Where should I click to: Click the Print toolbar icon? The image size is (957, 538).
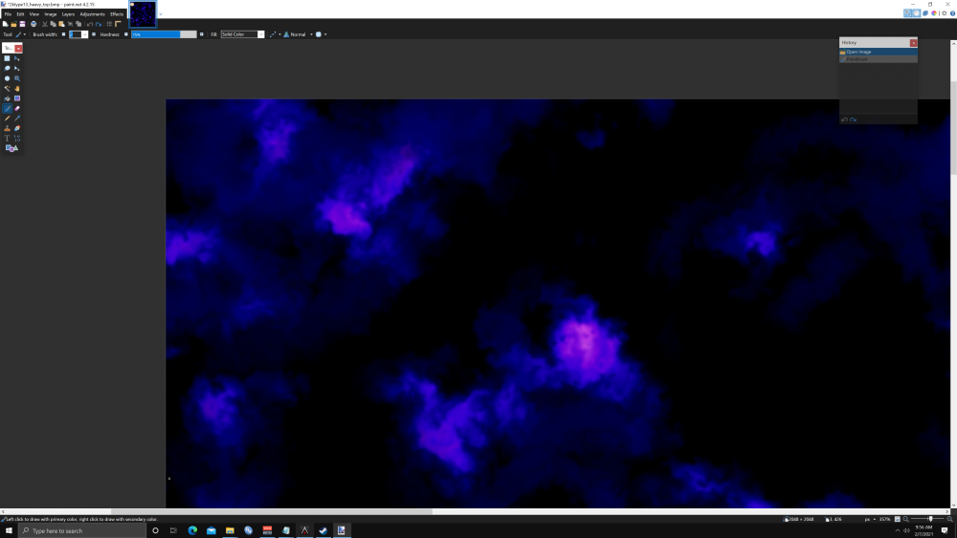pos(33,25)
